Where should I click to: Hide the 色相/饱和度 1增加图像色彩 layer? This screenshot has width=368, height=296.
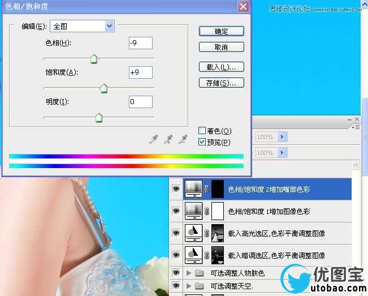[x=176, y=211]
